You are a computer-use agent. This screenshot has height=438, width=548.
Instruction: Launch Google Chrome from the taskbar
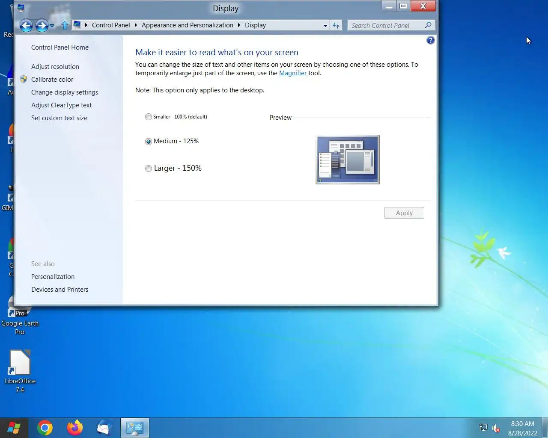pyautogui.click(x=45, y=428)
